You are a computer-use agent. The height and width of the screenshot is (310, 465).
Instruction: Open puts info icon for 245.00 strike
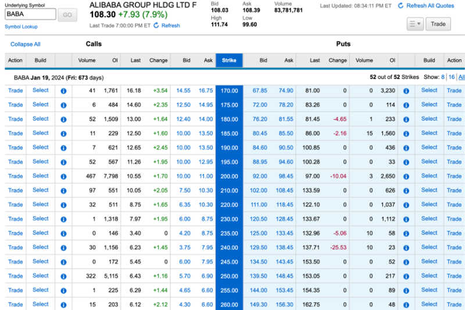pos(406,262)
